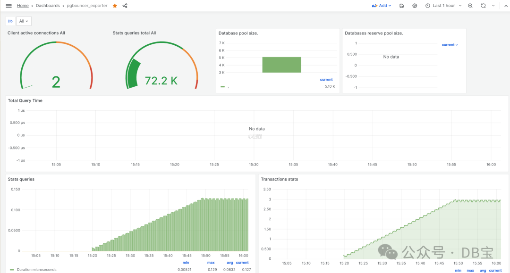The width and height of the screenshot is (510, 273).
Task: Click Databases reserve pool size panel title
Action: [x=374, y=33]
